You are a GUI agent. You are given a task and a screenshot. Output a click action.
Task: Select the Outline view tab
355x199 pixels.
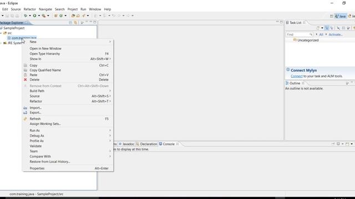click(x=295, y=83)
